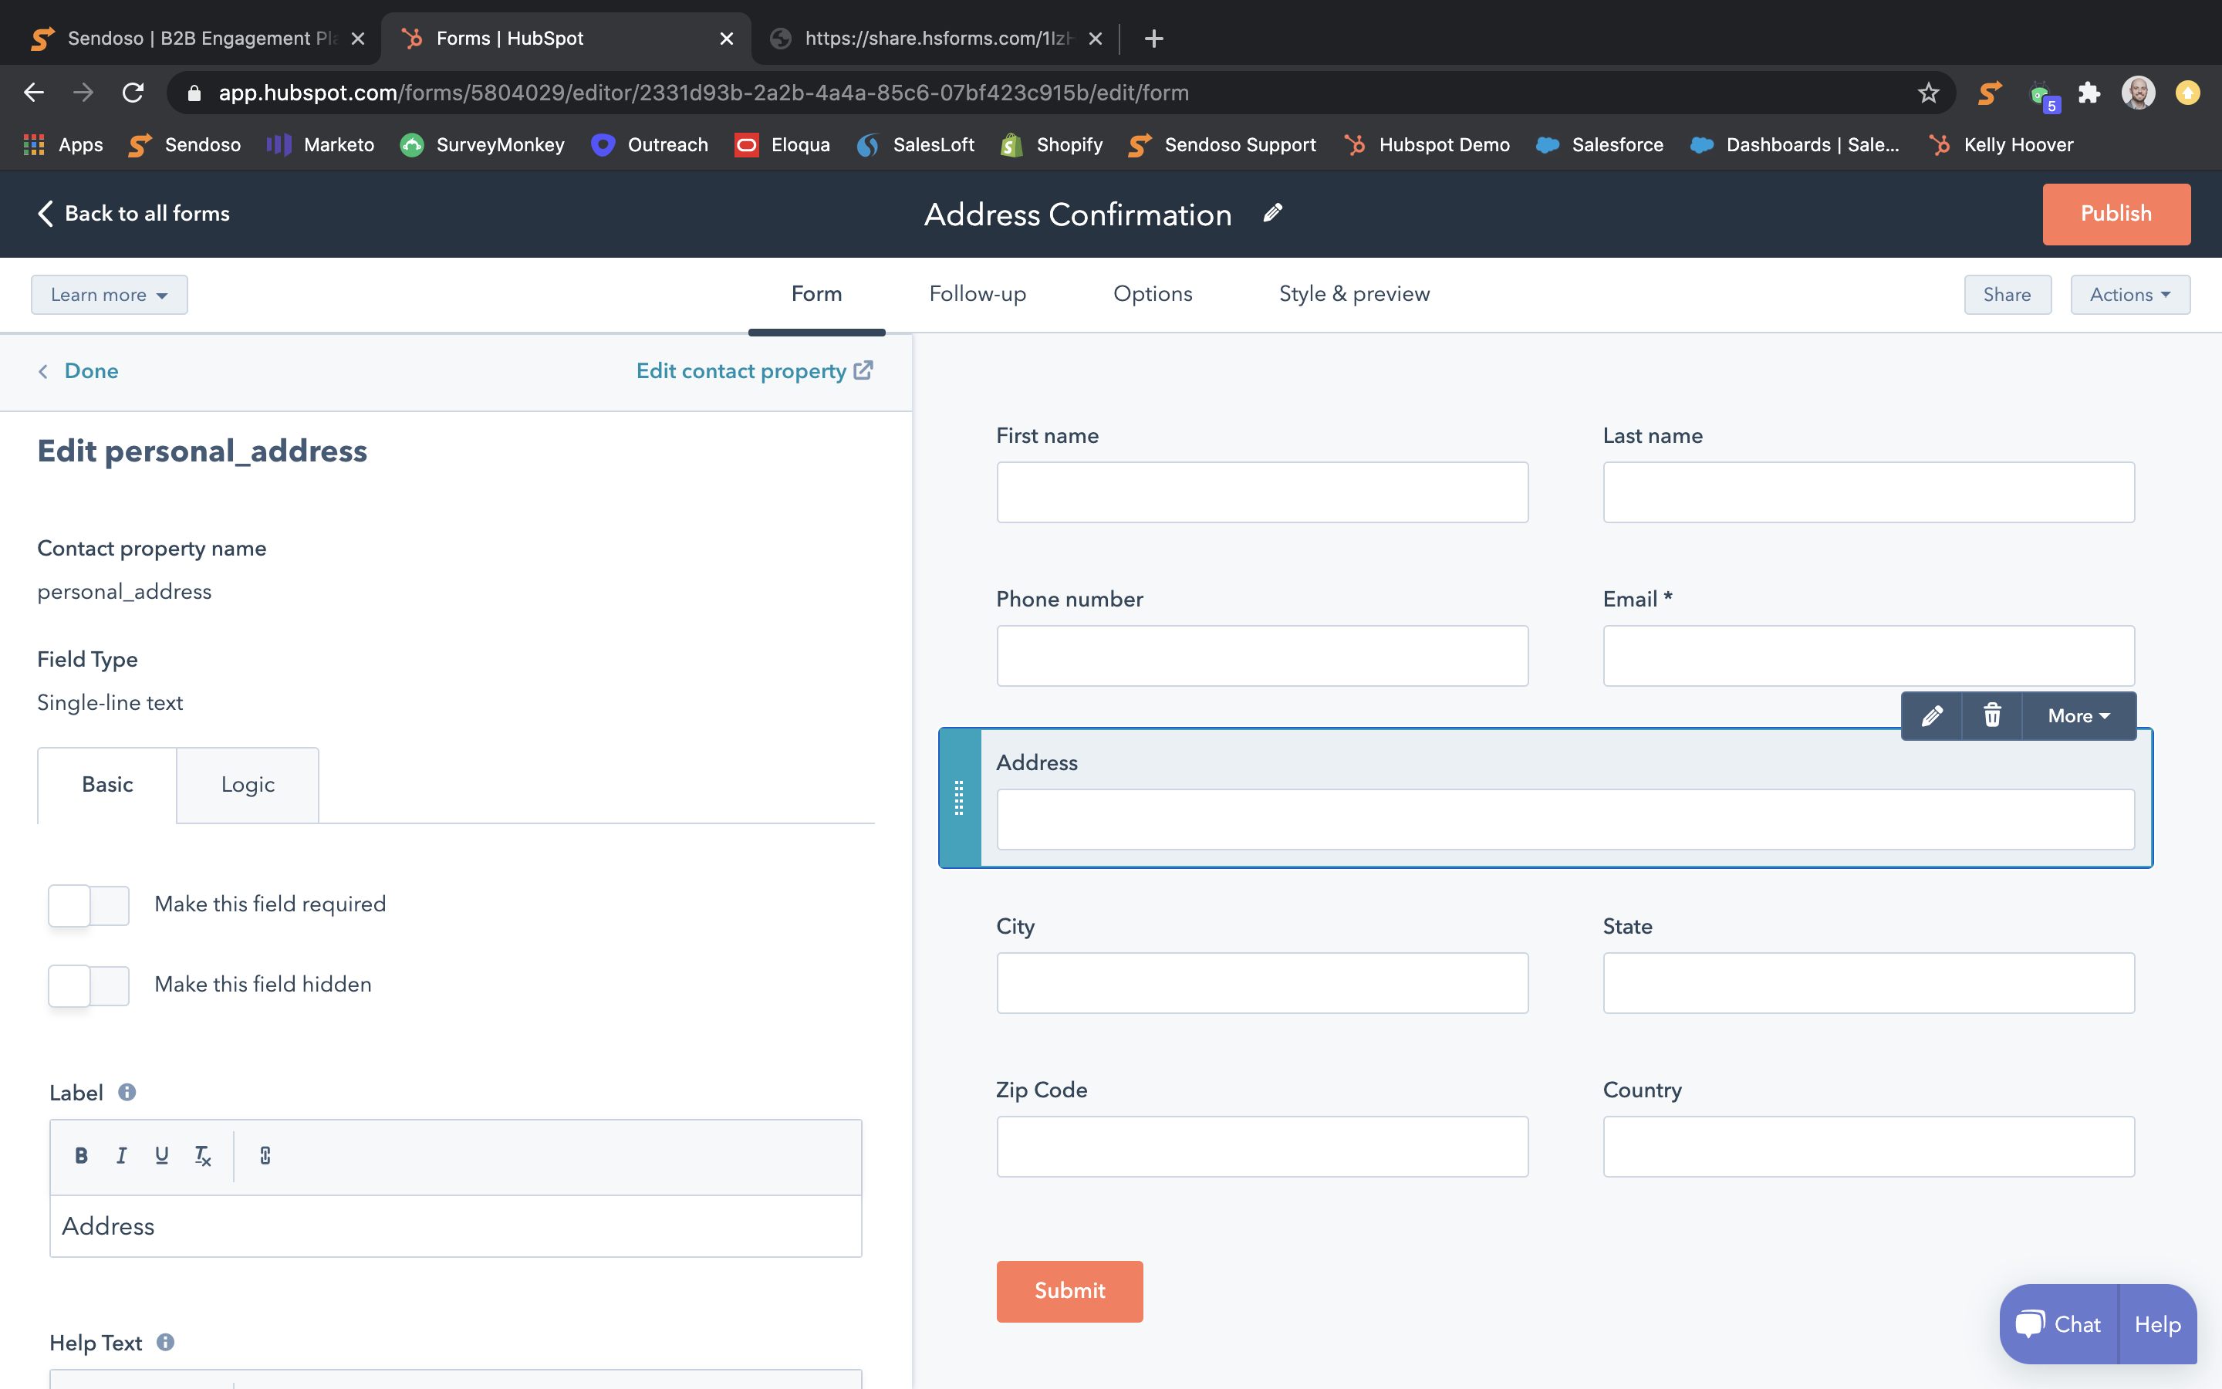Screen dimensions: 2222x1389
Task: Click the info icon next to Label
Action: tap(127, 1092)
